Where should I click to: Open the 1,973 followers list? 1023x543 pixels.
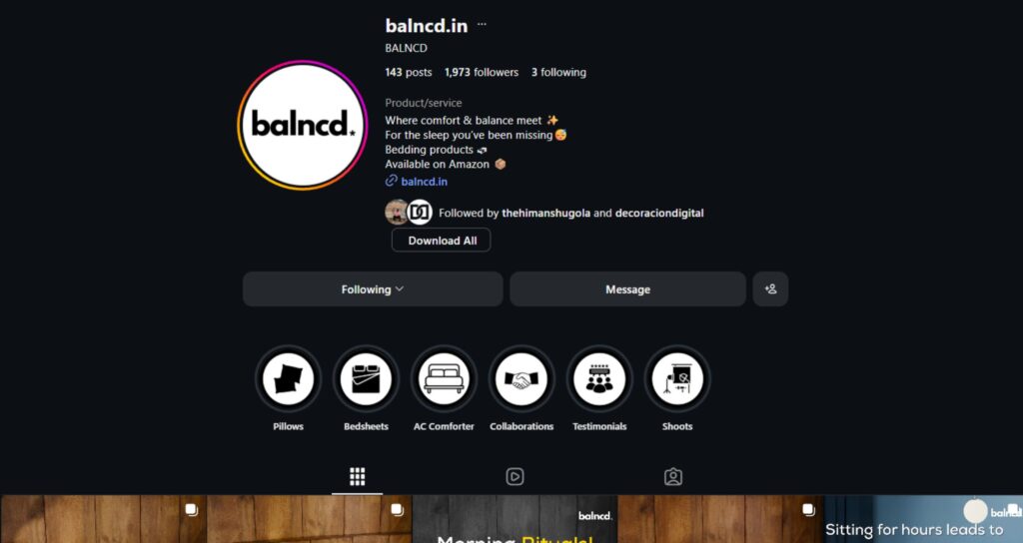point(482,72)
